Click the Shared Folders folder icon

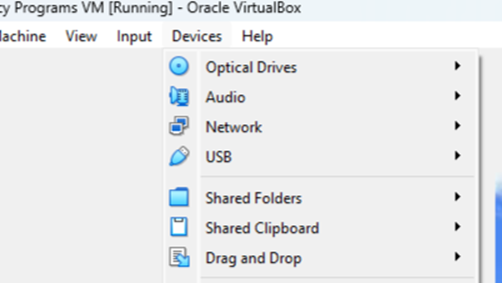(x=179, y=198)
